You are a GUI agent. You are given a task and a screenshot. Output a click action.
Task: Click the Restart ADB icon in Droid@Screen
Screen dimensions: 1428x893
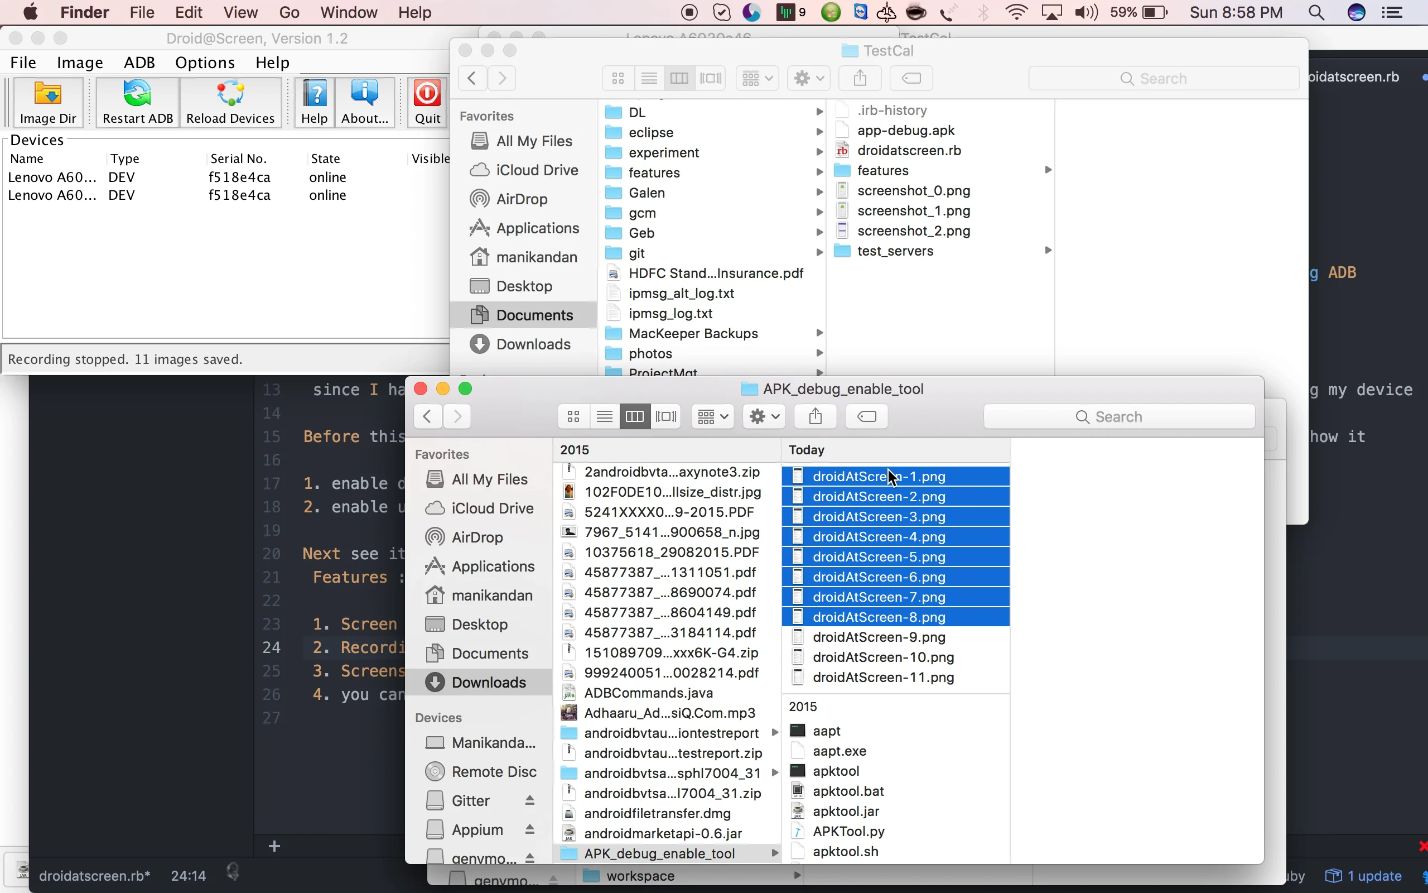pos(137,102)
